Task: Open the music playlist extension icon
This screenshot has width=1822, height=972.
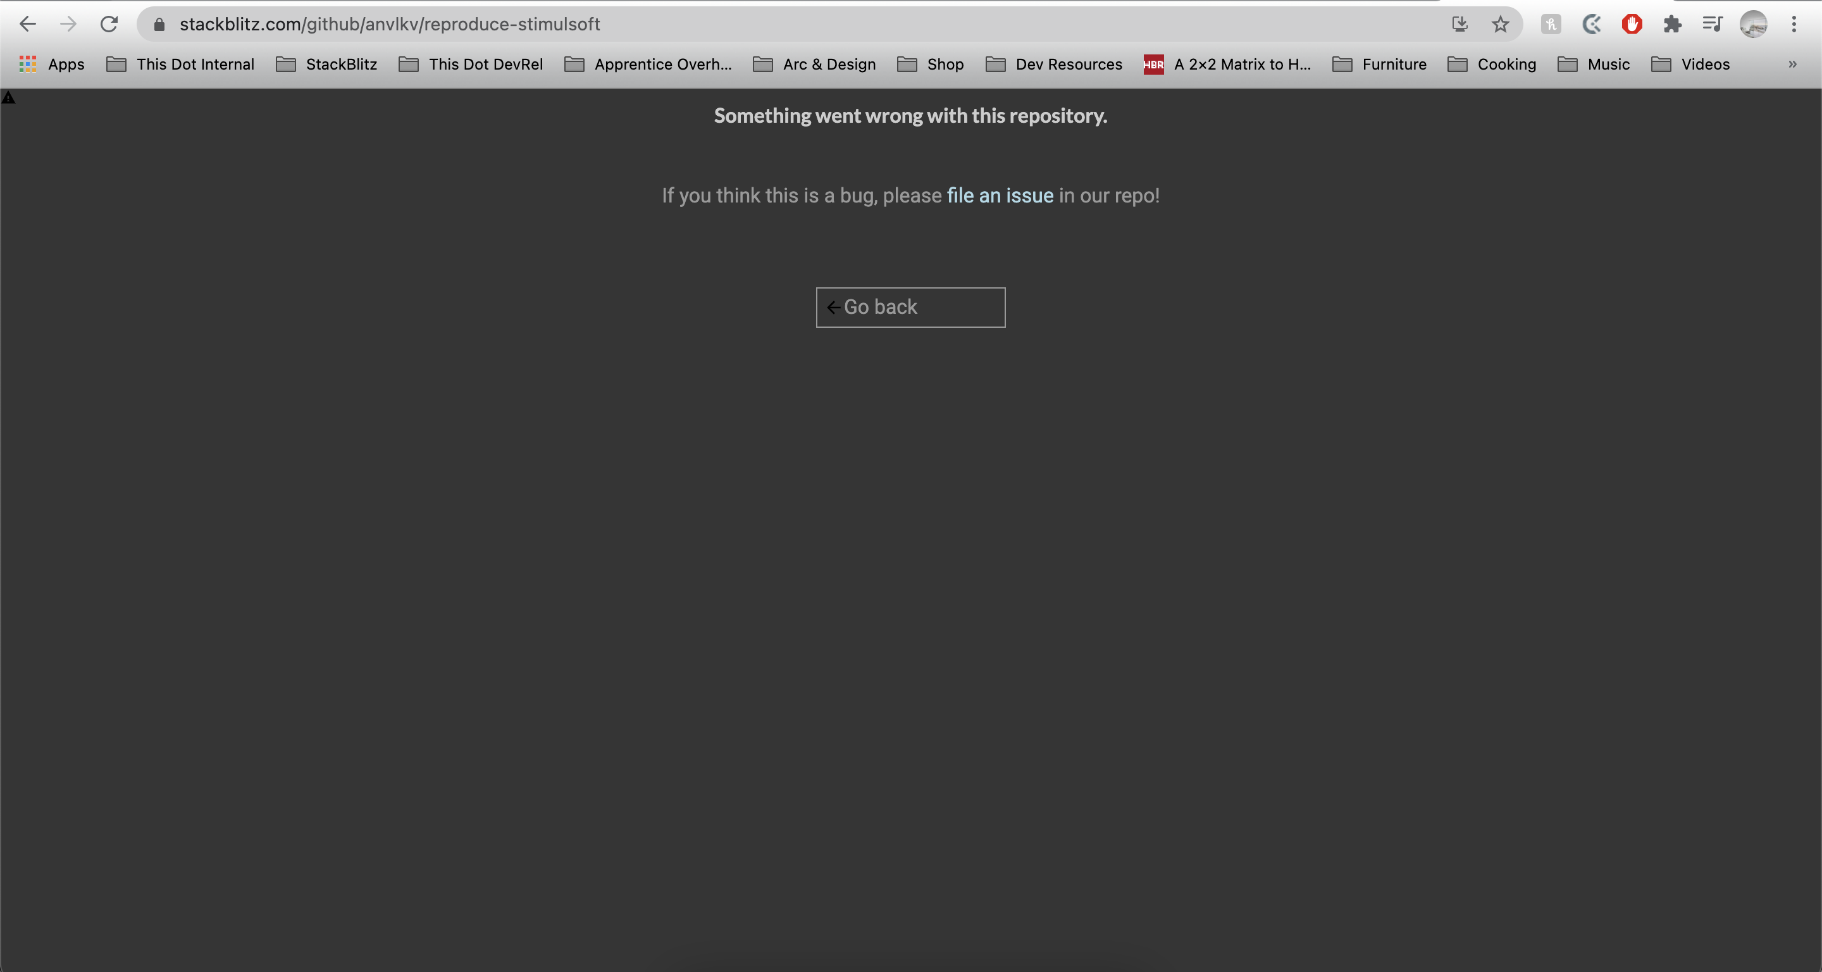Action: [1713, 24]
